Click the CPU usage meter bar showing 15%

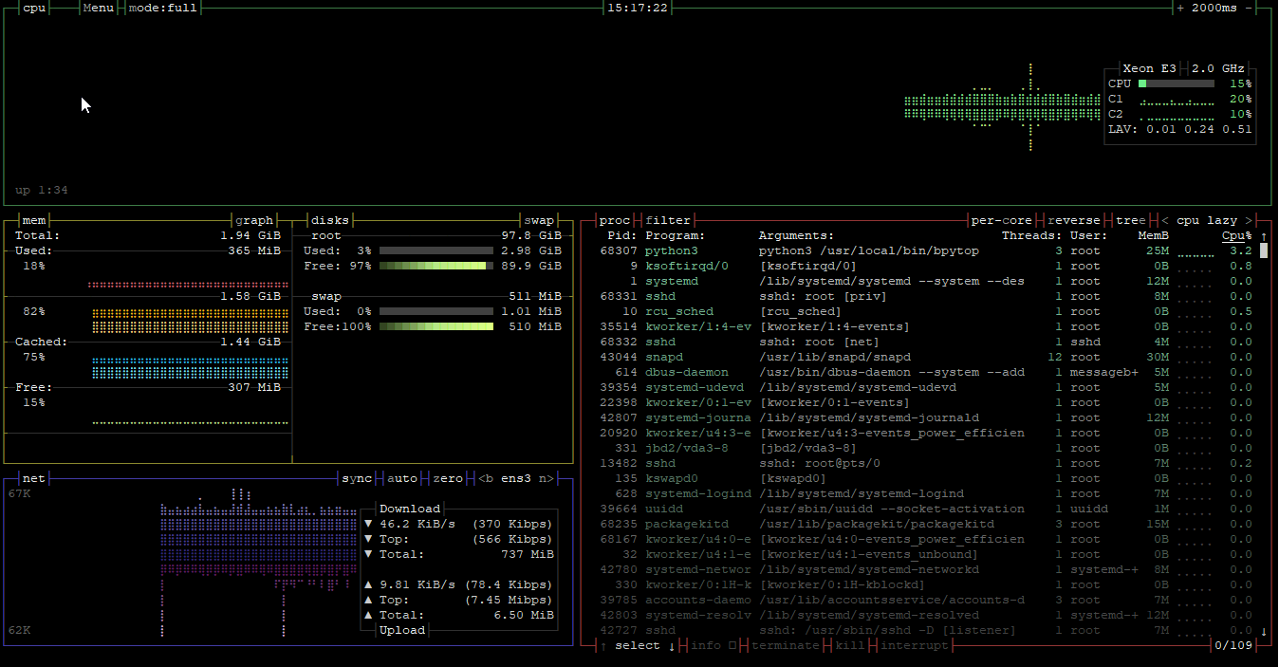coord(1177,83)
